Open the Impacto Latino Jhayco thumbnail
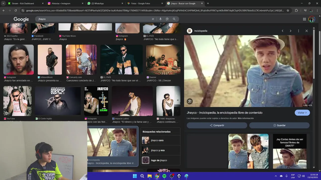Viewport: 321px width, 180px height. (132, 101)
